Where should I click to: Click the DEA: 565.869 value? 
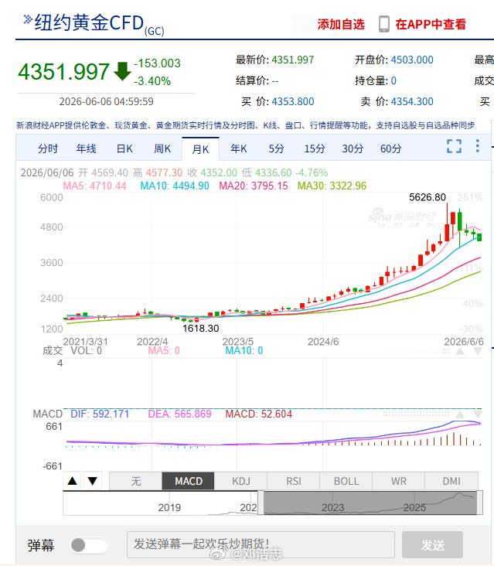click(179, 414)
